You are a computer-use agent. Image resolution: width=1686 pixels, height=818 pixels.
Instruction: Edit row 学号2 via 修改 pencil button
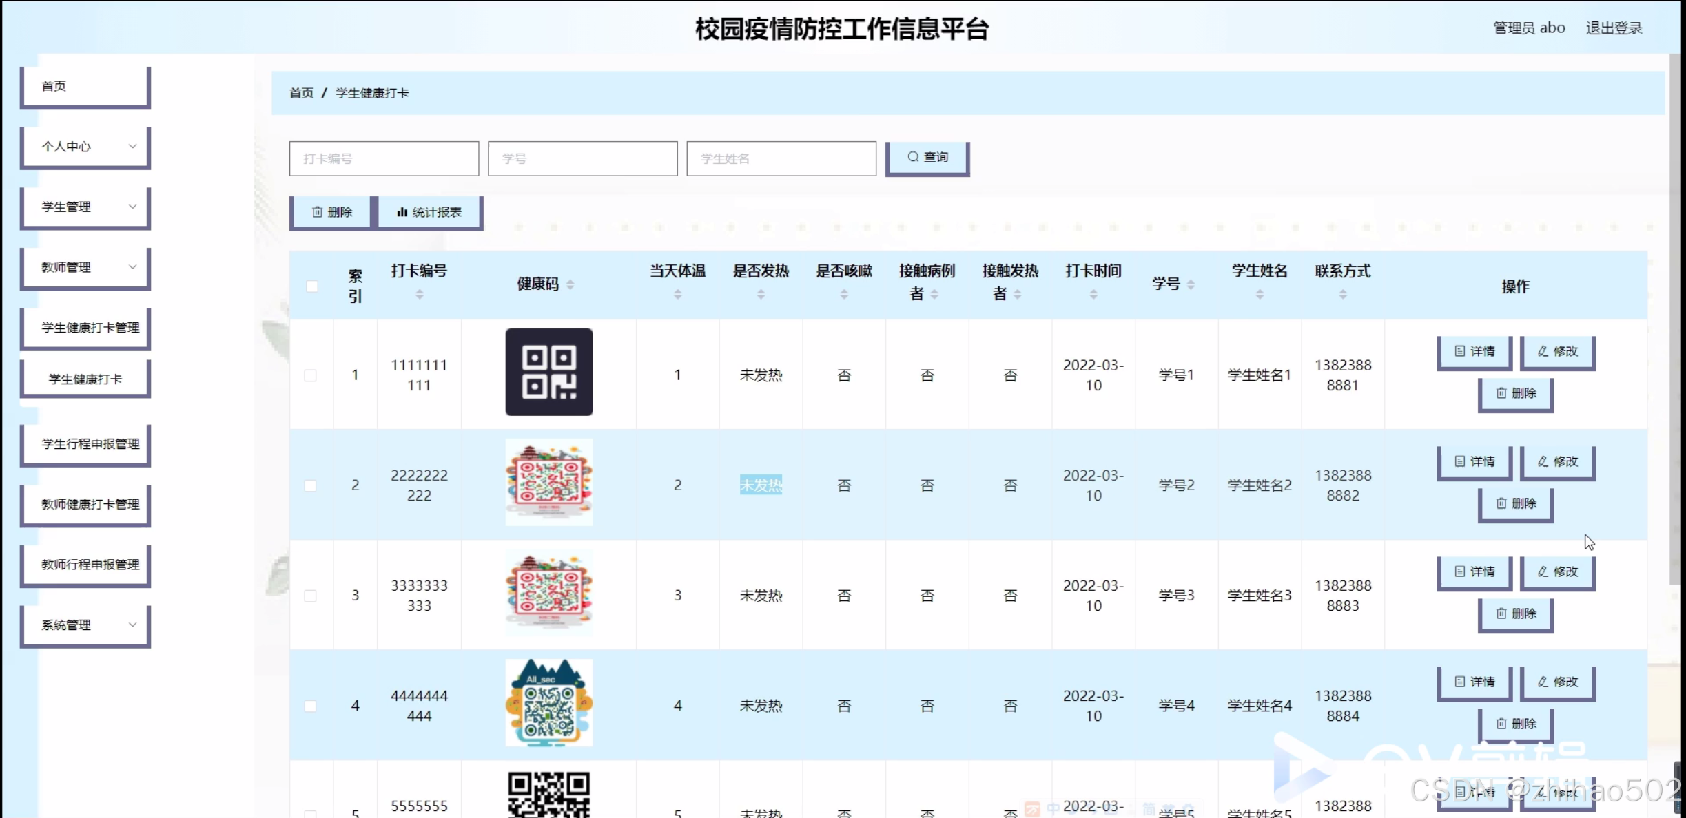pos(1557,462)
